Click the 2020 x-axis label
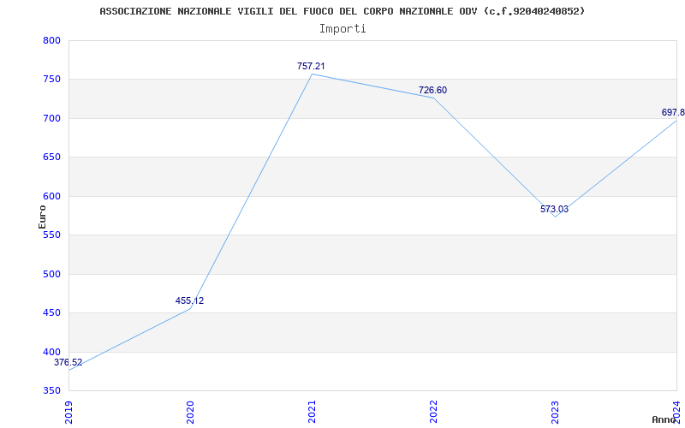This screenshot has width=685, height=428. coord(190,413)
